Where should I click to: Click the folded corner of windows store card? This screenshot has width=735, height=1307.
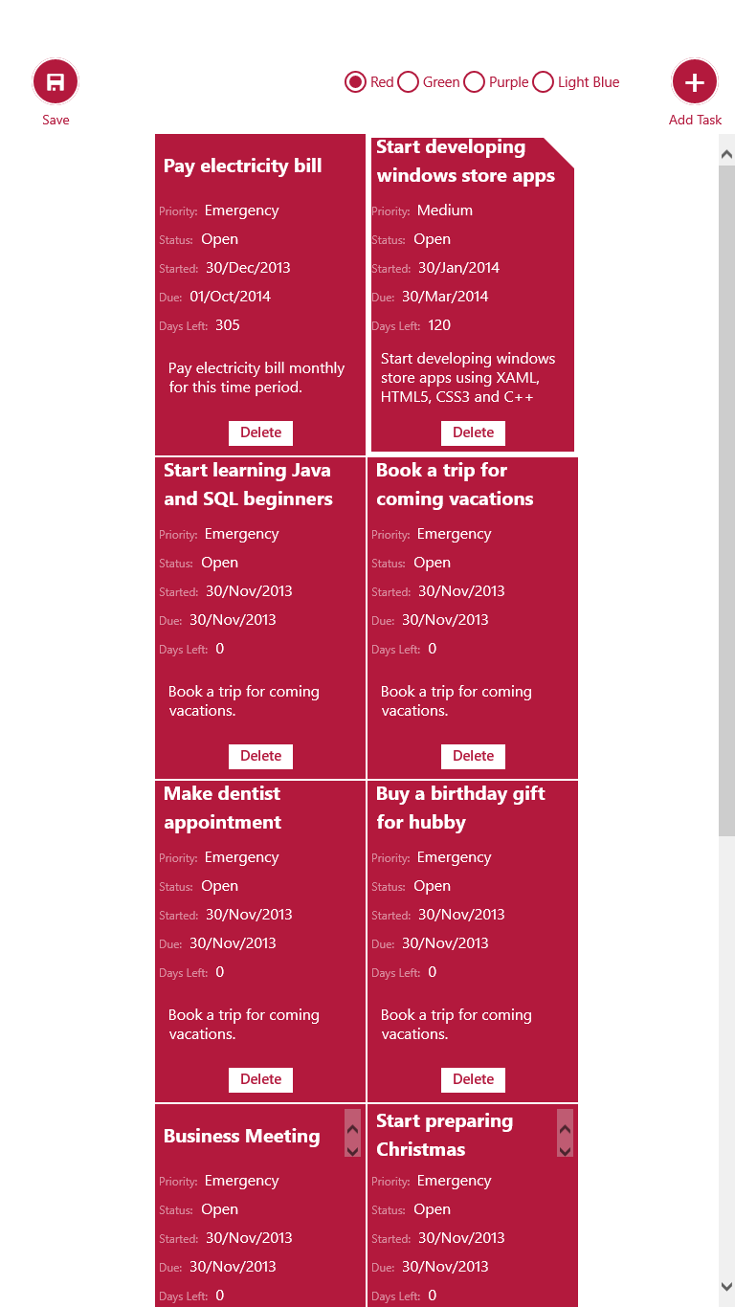point(562,150)
